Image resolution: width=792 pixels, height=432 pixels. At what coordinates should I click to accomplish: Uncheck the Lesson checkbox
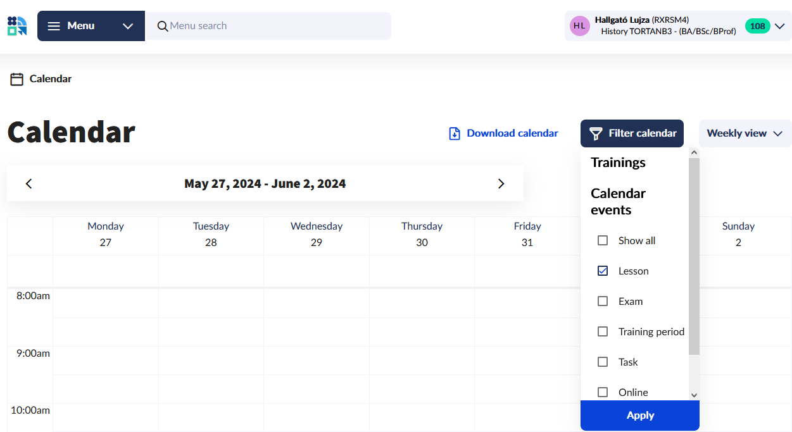pos(603,271)
